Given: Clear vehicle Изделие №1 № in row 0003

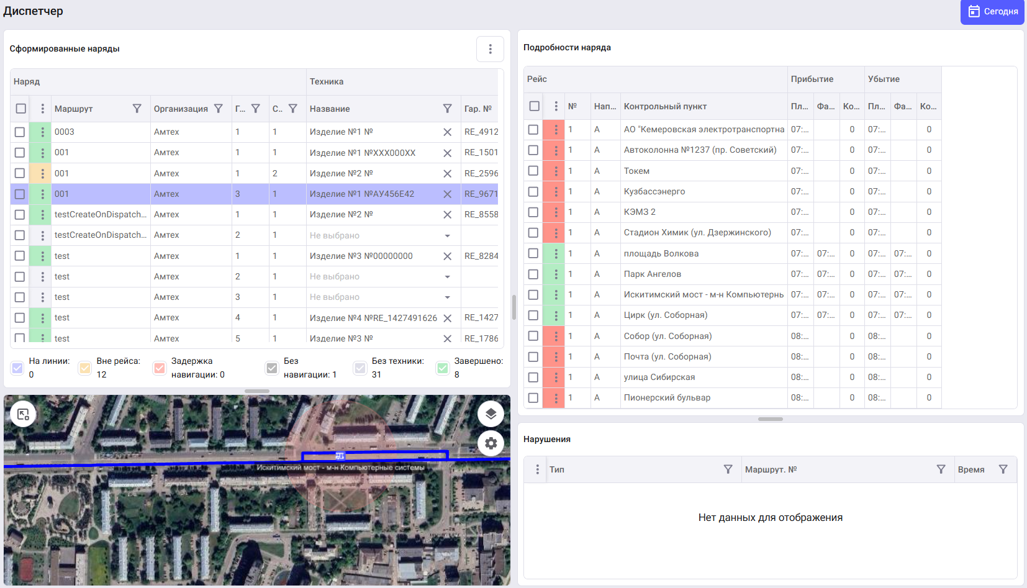Looking at the screenshot, I should (447, 132).
